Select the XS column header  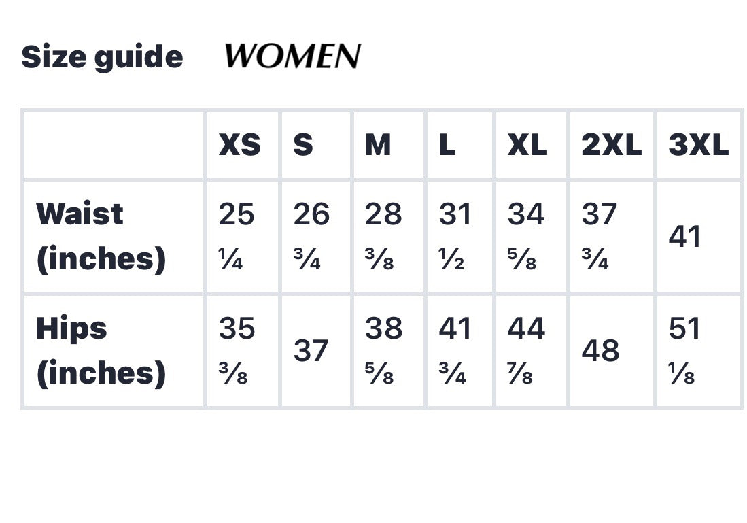pos(239,145)
